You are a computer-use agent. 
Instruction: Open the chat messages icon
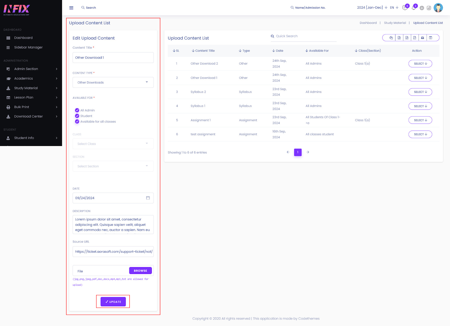[405, 8]
